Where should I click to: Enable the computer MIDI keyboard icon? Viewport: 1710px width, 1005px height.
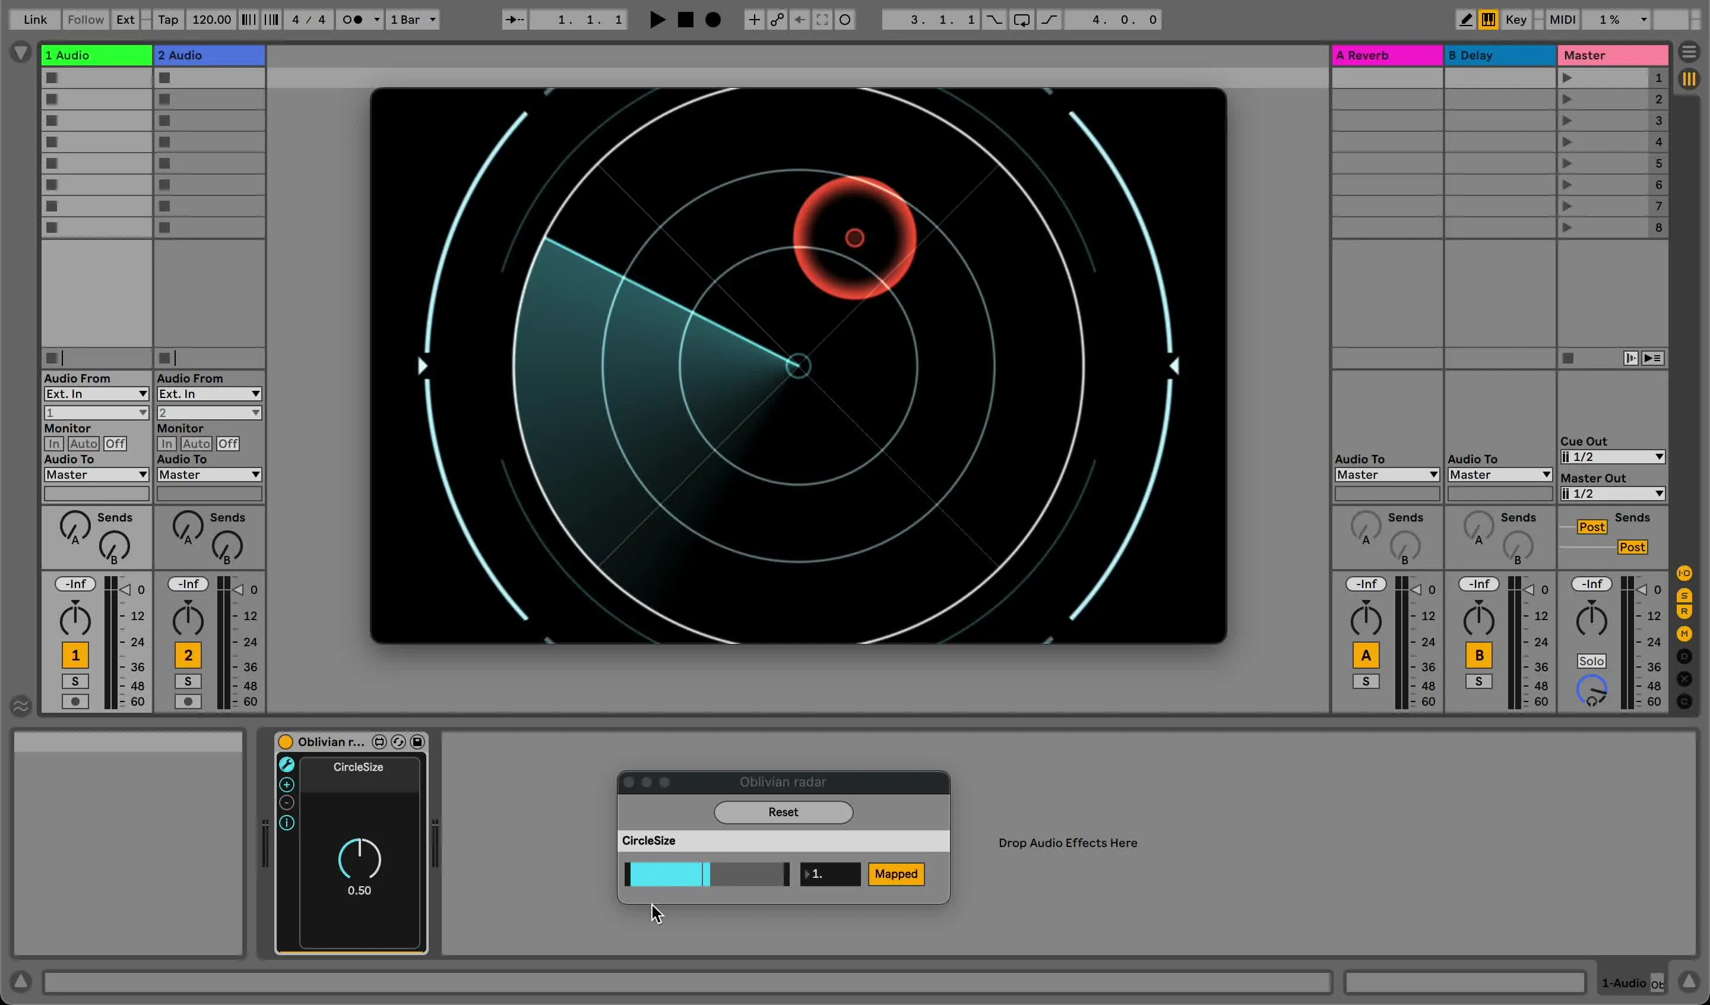point(1488,20)
